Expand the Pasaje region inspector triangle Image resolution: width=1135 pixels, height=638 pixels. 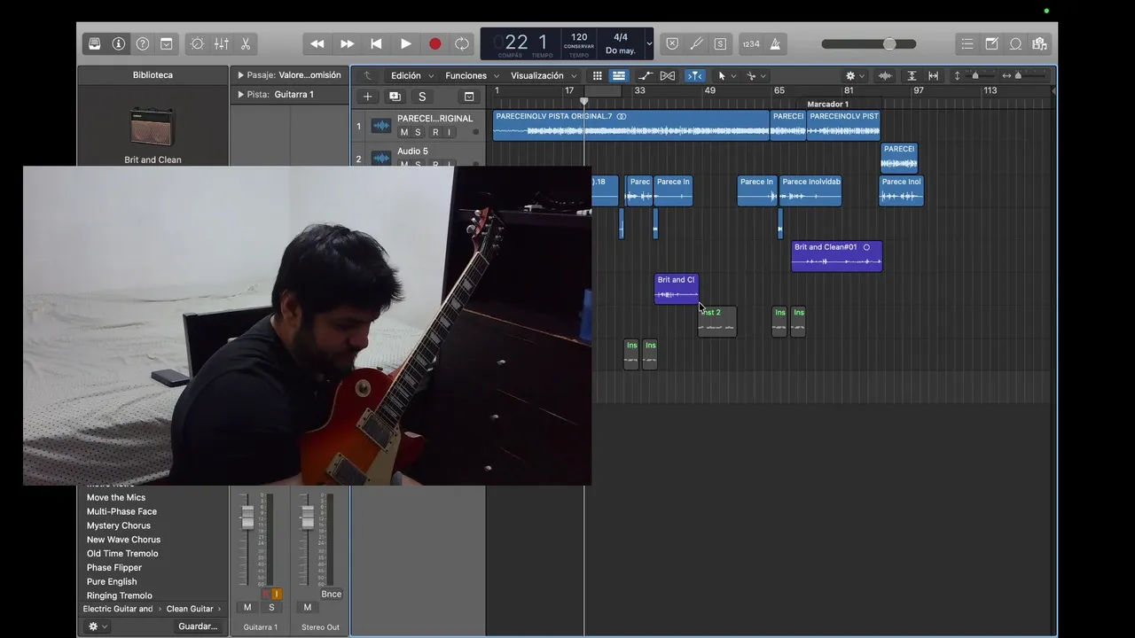click(240, 75)
